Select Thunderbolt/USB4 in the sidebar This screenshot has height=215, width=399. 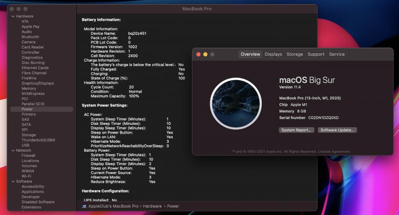[38, 140]
